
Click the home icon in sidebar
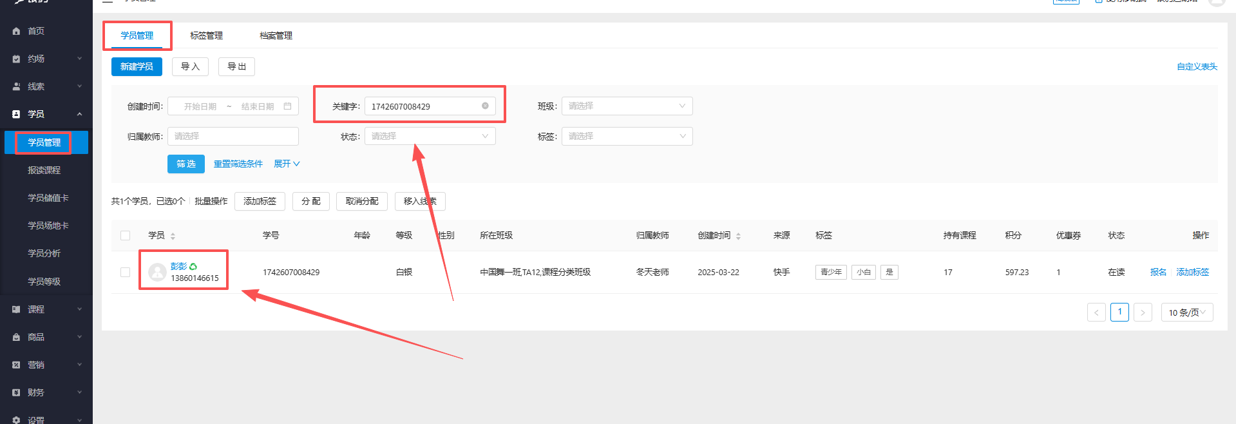(x=16, y=31)
